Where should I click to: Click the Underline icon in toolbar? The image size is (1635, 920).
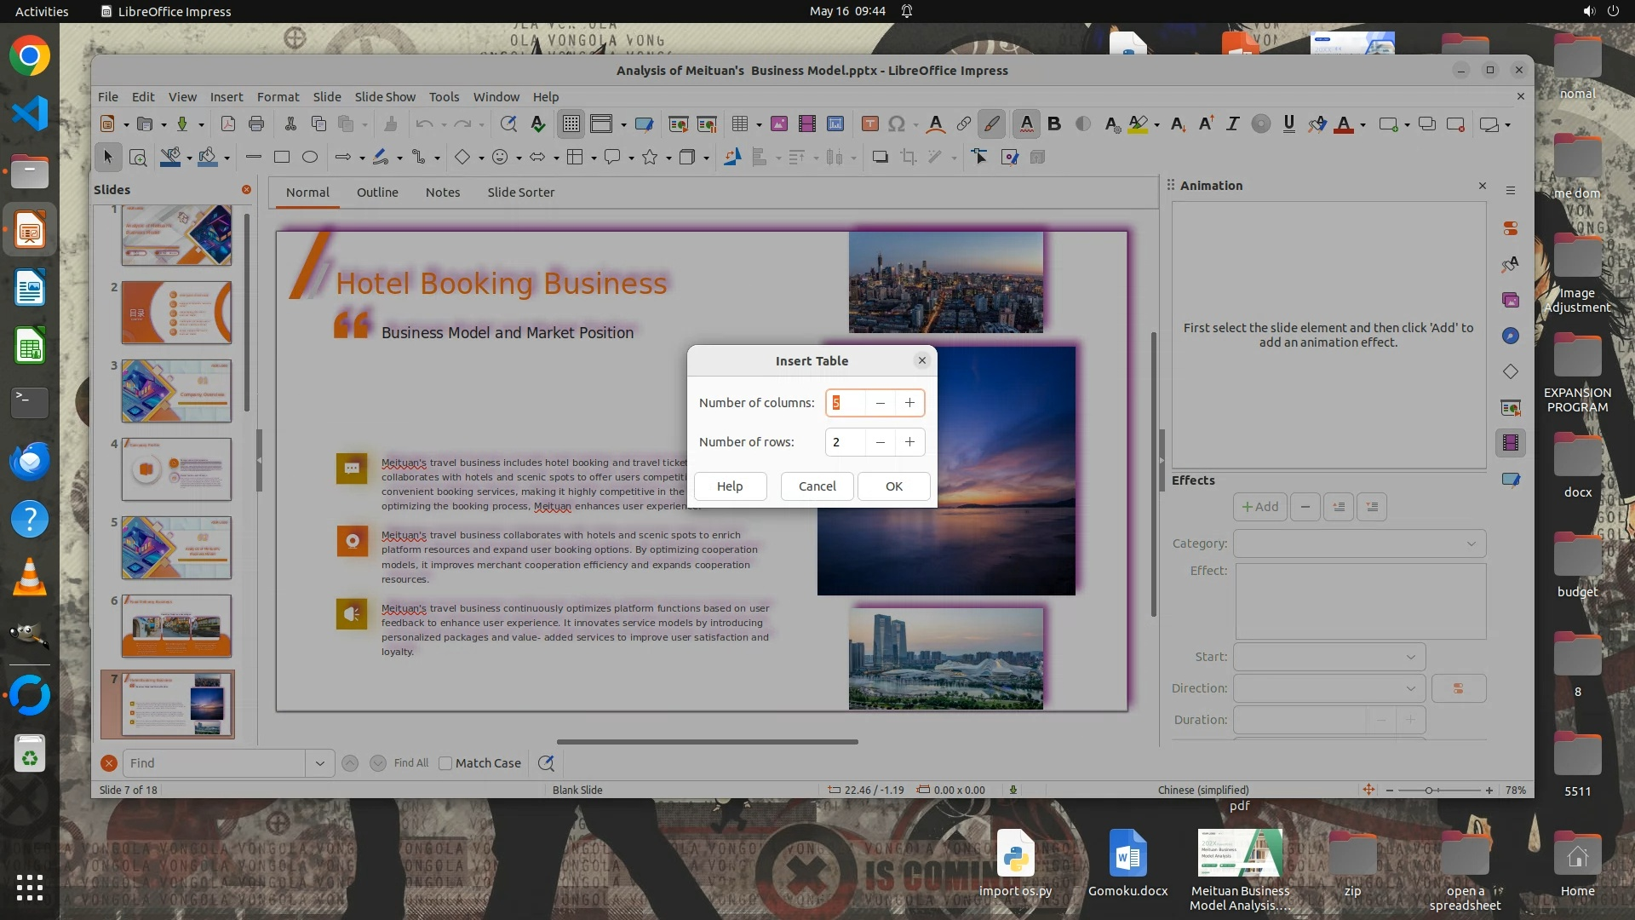pos(1288,124)
